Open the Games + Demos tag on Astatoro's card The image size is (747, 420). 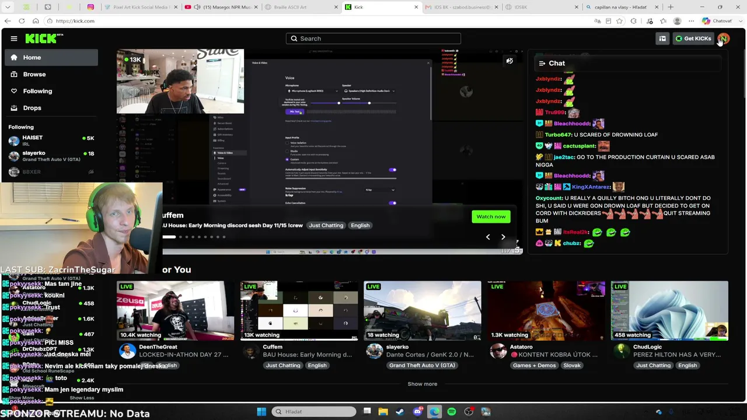535,365
